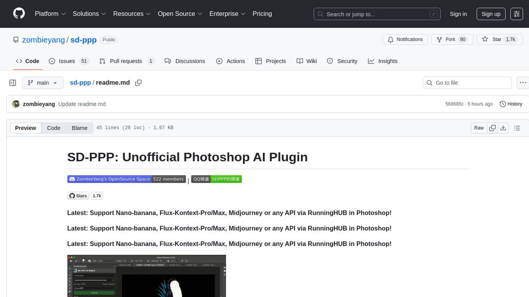Screen dimensions: 529x297
Task: Open the document outline icon
Action: pos(517,128)
